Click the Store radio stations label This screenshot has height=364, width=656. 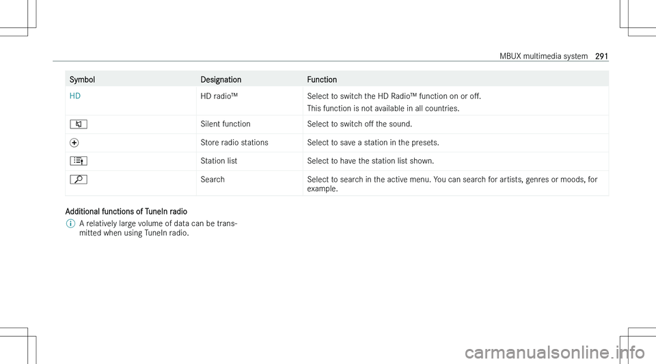tap(234, 143)
